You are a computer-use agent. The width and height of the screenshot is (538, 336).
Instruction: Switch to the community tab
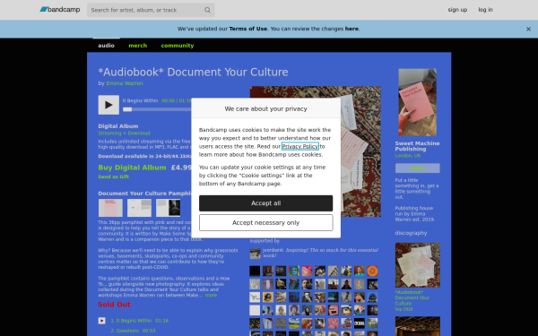(x=178, y=46)
